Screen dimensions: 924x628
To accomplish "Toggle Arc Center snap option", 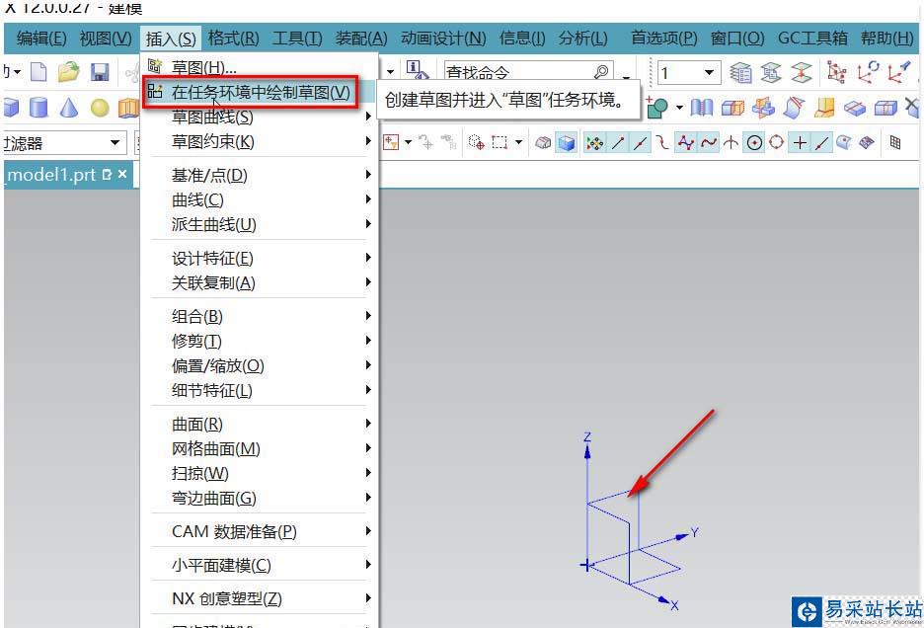I will [x=754, y=143].
